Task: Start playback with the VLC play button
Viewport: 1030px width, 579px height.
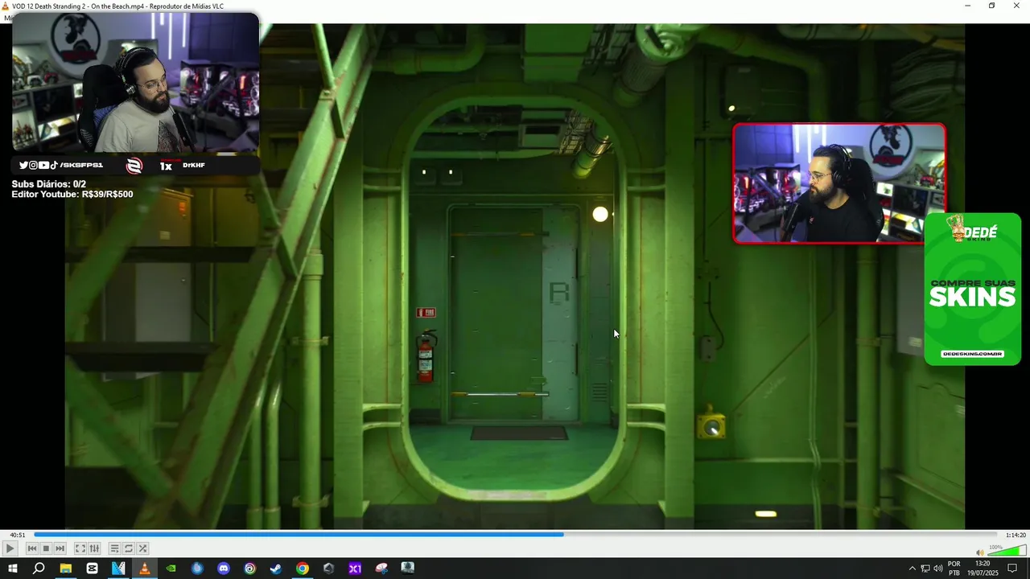Action: point(10,548)
